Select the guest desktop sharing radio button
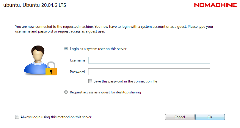This screenshot has width=240, height=128. pos(66,92)
